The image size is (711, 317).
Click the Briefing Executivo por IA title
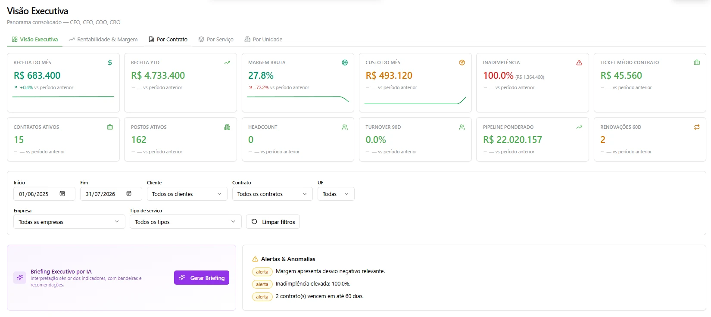[x=61, y=272]
